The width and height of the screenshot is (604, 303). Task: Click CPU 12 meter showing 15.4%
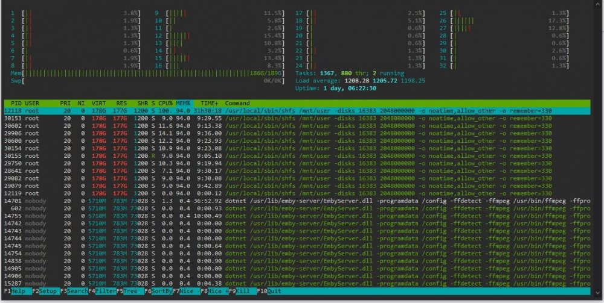220,36
